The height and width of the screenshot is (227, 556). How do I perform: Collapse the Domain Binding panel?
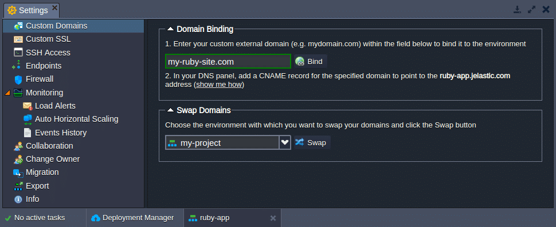coord(171,29)
